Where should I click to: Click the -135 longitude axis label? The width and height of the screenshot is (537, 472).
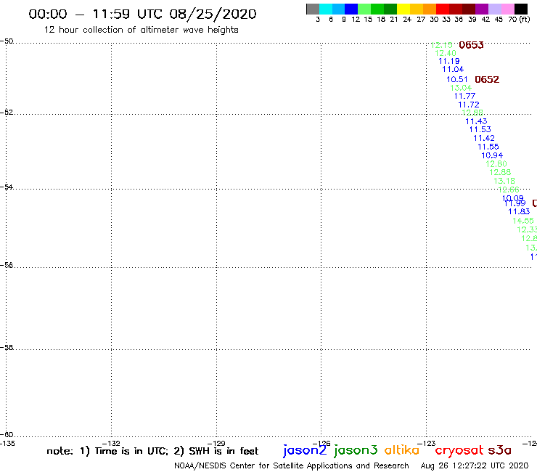[x=7, y=443]
